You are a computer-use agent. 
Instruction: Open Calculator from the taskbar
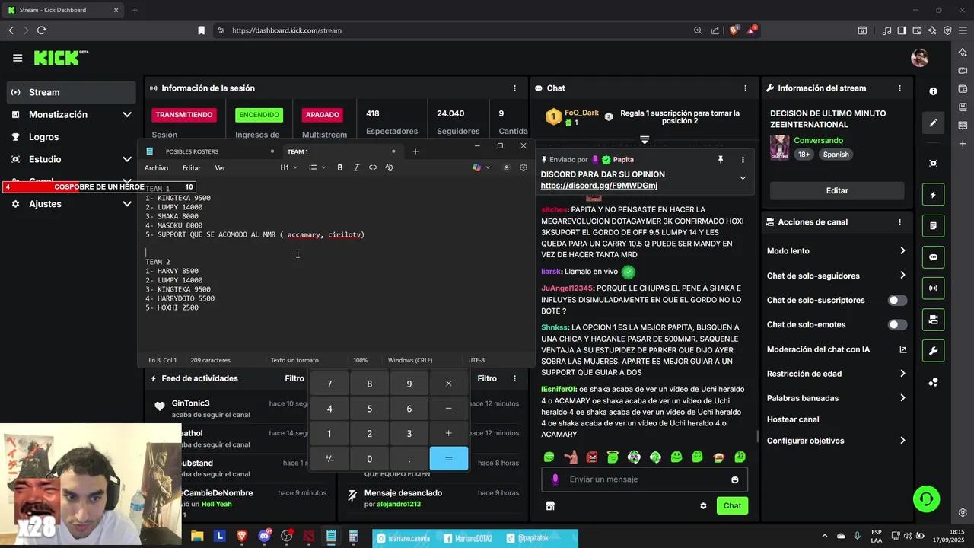353,536
